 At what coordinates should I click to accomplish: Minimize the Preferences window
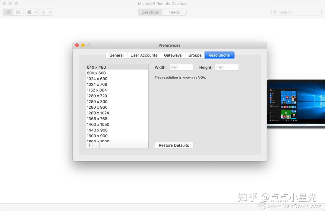coord(83,45)
